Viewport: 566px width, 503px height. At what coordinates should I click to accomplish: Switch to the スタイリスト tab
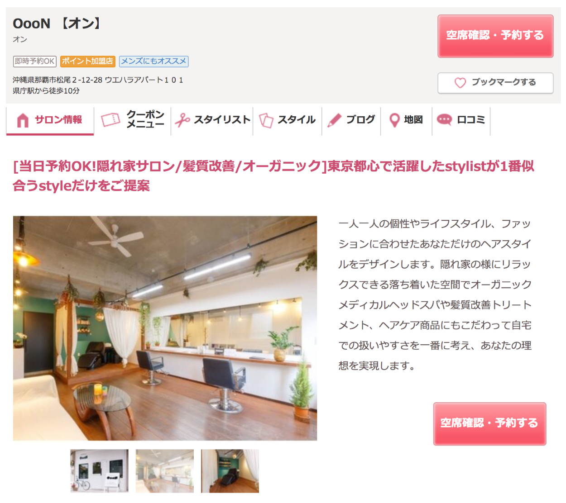212,120
